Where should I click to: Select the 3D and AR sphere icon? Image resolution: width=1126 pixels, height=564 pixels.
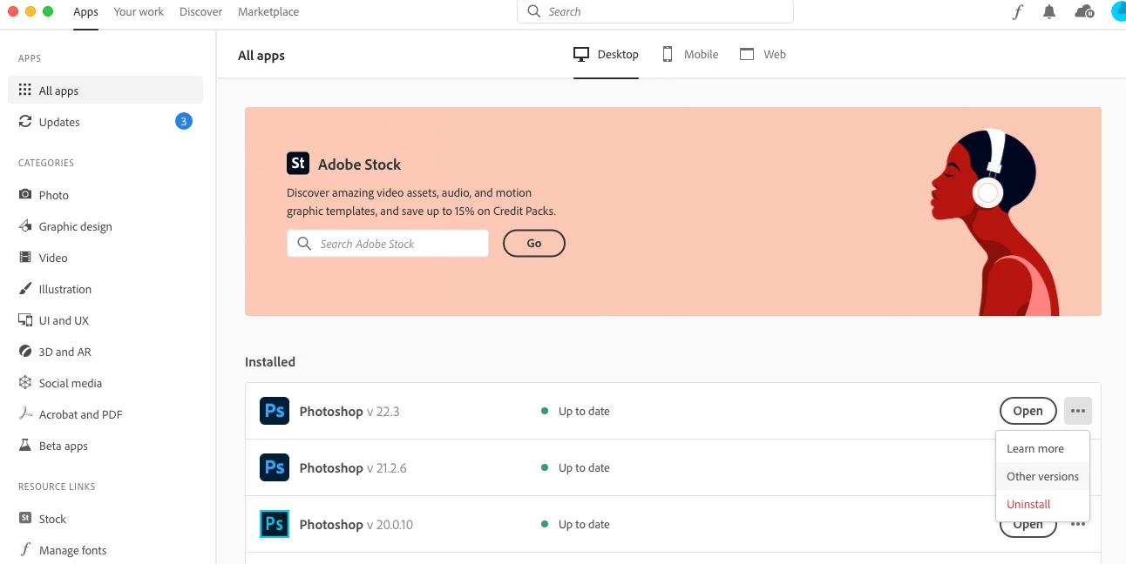click(x=25, y=352)
